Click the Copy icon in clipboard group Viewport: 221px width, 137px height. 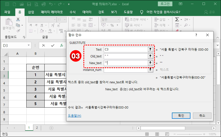pyautogui.click(x=18, y=25)
